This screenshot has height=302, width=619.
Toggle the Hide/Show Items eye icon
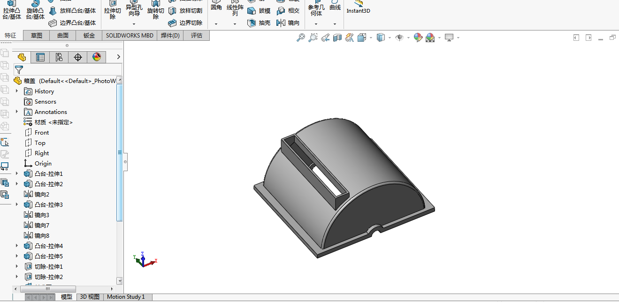[x=399, y=38]
